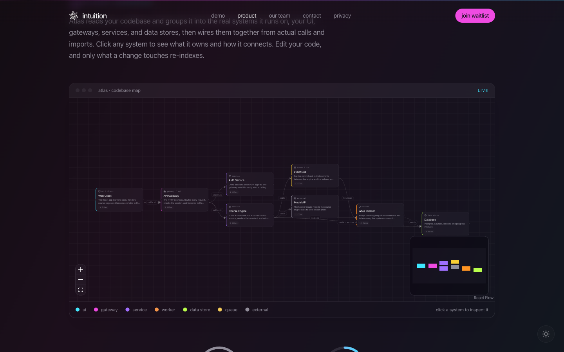Click the 'worker' legend label
This screenshot has height=352, width=564.
click(x=168, y=310)
